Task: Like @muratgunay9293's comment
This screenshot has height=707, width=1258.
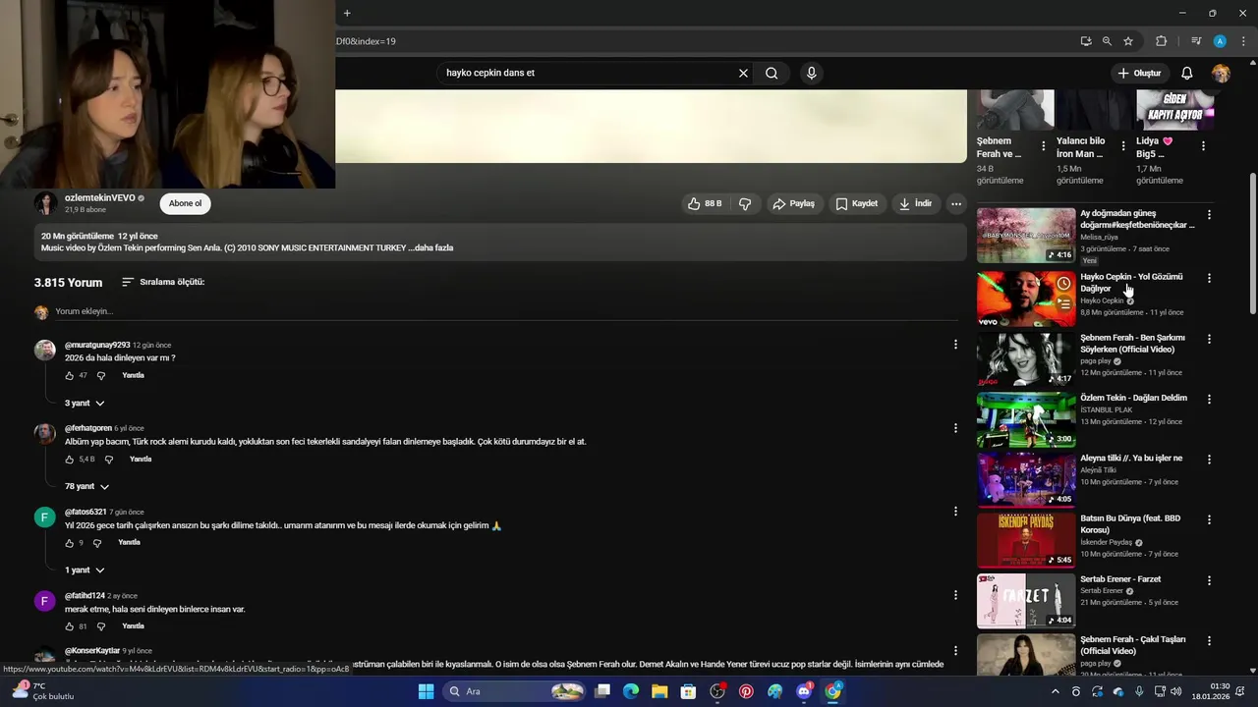Action: click(x=70, y=375)
